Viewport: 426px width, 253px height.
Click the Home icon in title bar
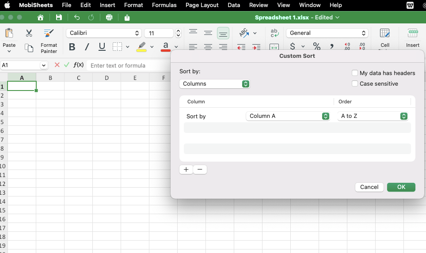[x=41, y=17]
